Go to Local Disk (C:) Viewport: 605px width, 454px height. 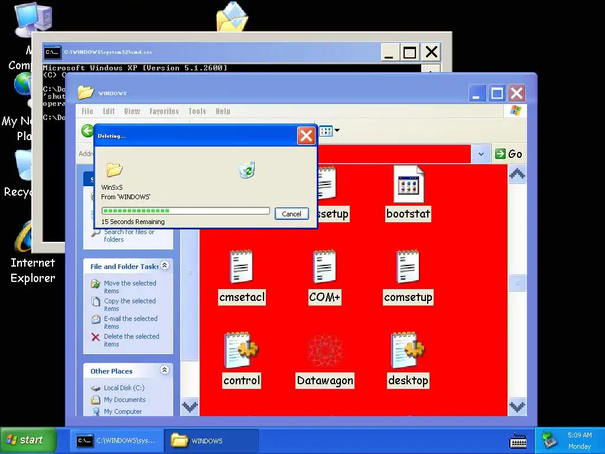124,388
